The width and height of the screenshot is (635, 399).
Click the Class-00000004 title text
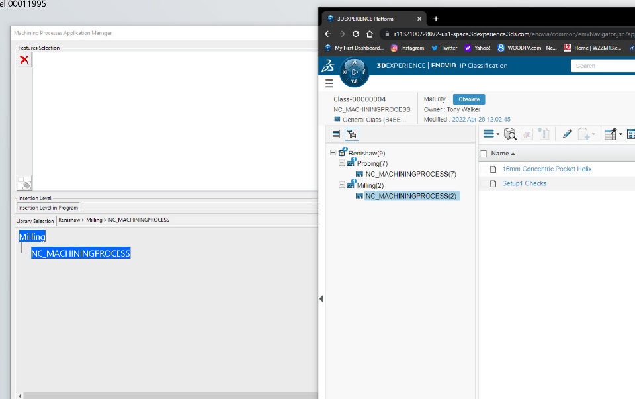[359, 99]
